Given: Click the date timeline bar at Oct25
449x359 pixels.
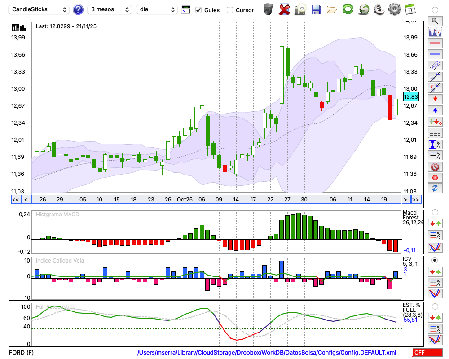Looking at the screenshot, I should [x=185, y=199].
